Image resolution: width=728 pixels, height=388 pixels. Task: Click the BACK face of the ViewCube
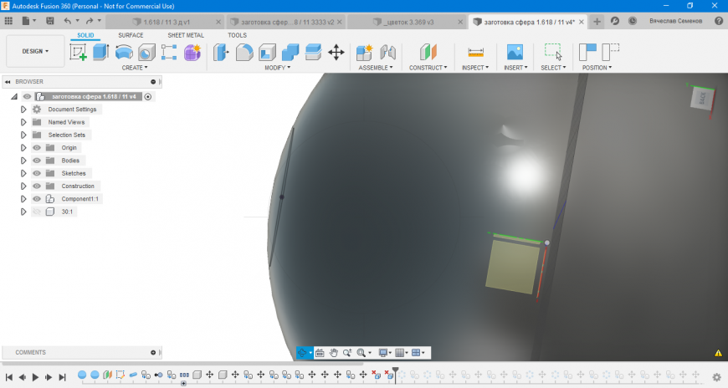[x=702, y=99]
